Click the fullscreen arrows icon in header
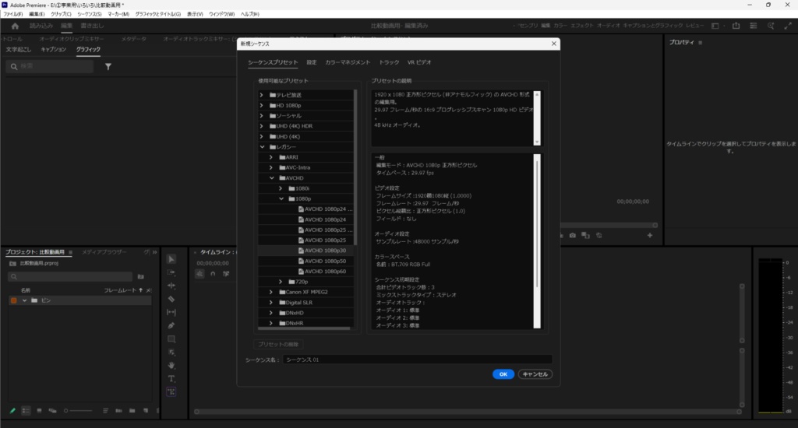 click(788, 26)
